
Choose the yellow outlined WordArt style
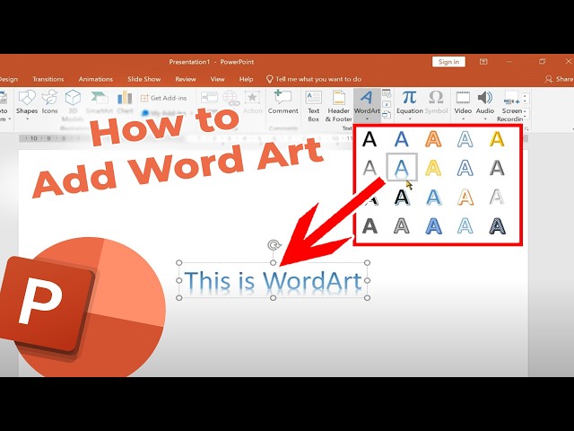433,168
